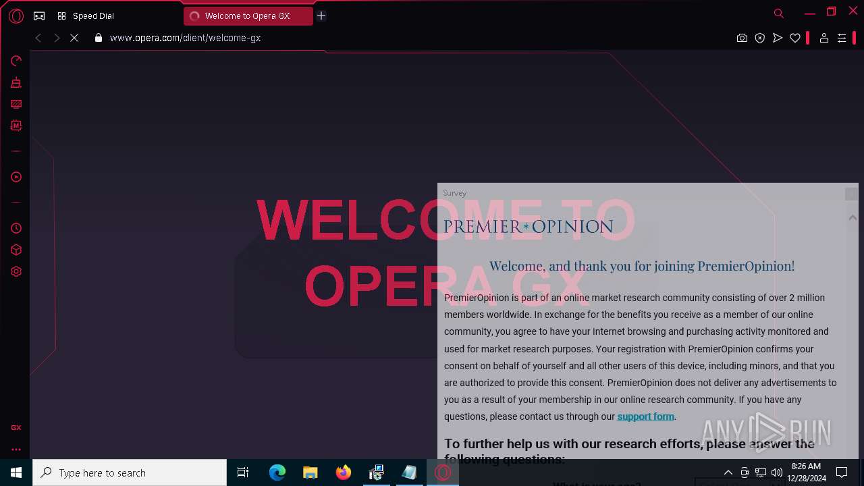Open GX Corner gamepad icon

click(39, 16)
